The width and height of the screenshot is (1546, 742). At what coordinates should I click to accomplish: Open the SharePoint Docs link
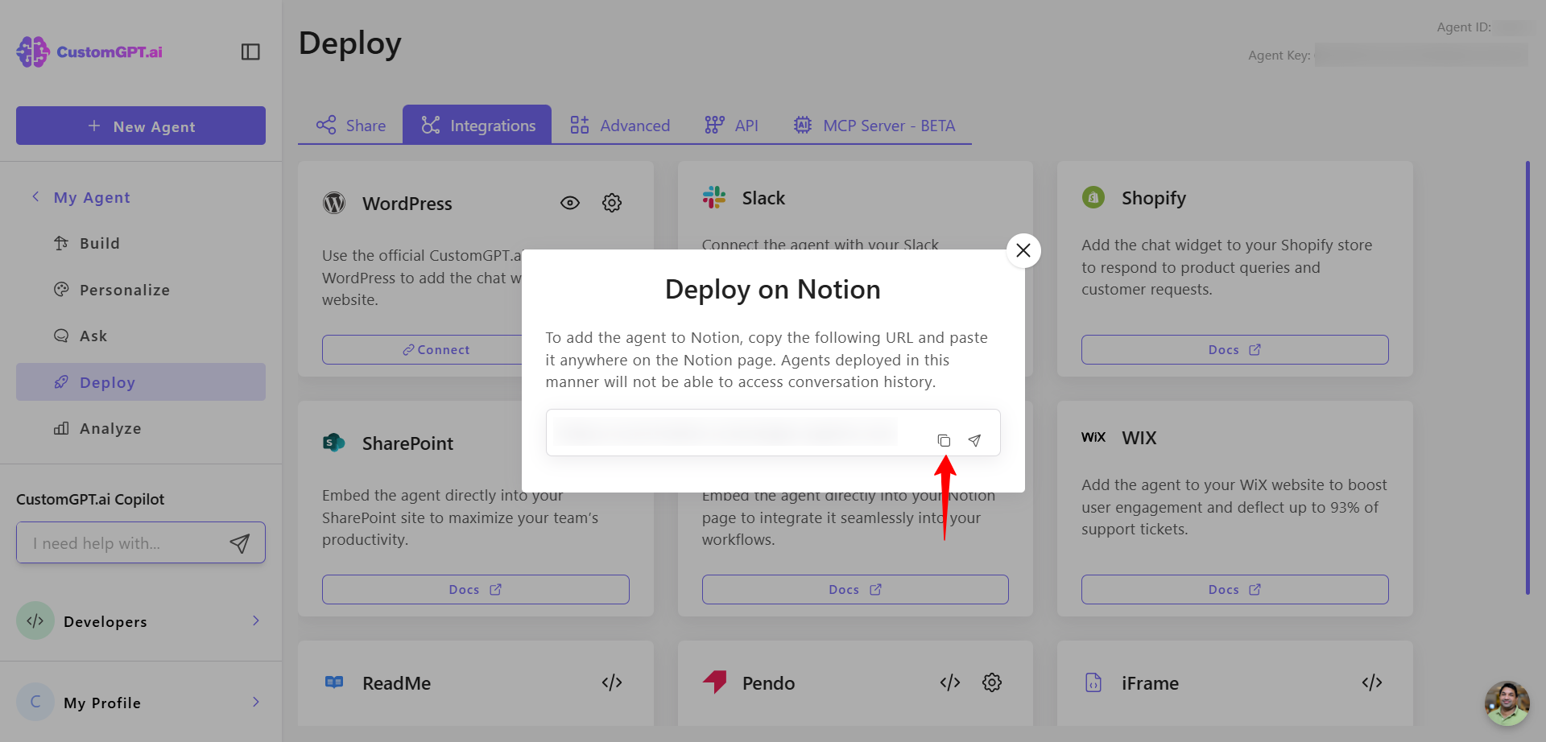pos(475,590)
